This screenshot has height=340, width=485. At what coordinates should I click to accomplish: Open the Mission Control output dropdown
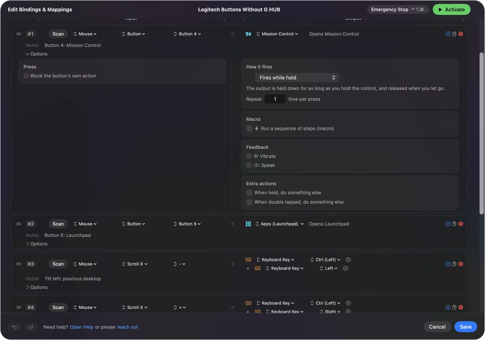pos(277,34)
